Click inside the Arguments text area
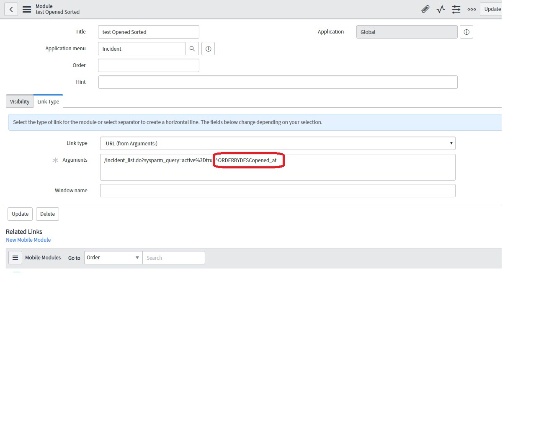This screenshot has height=429, width=536. click(x=278, y=167)
